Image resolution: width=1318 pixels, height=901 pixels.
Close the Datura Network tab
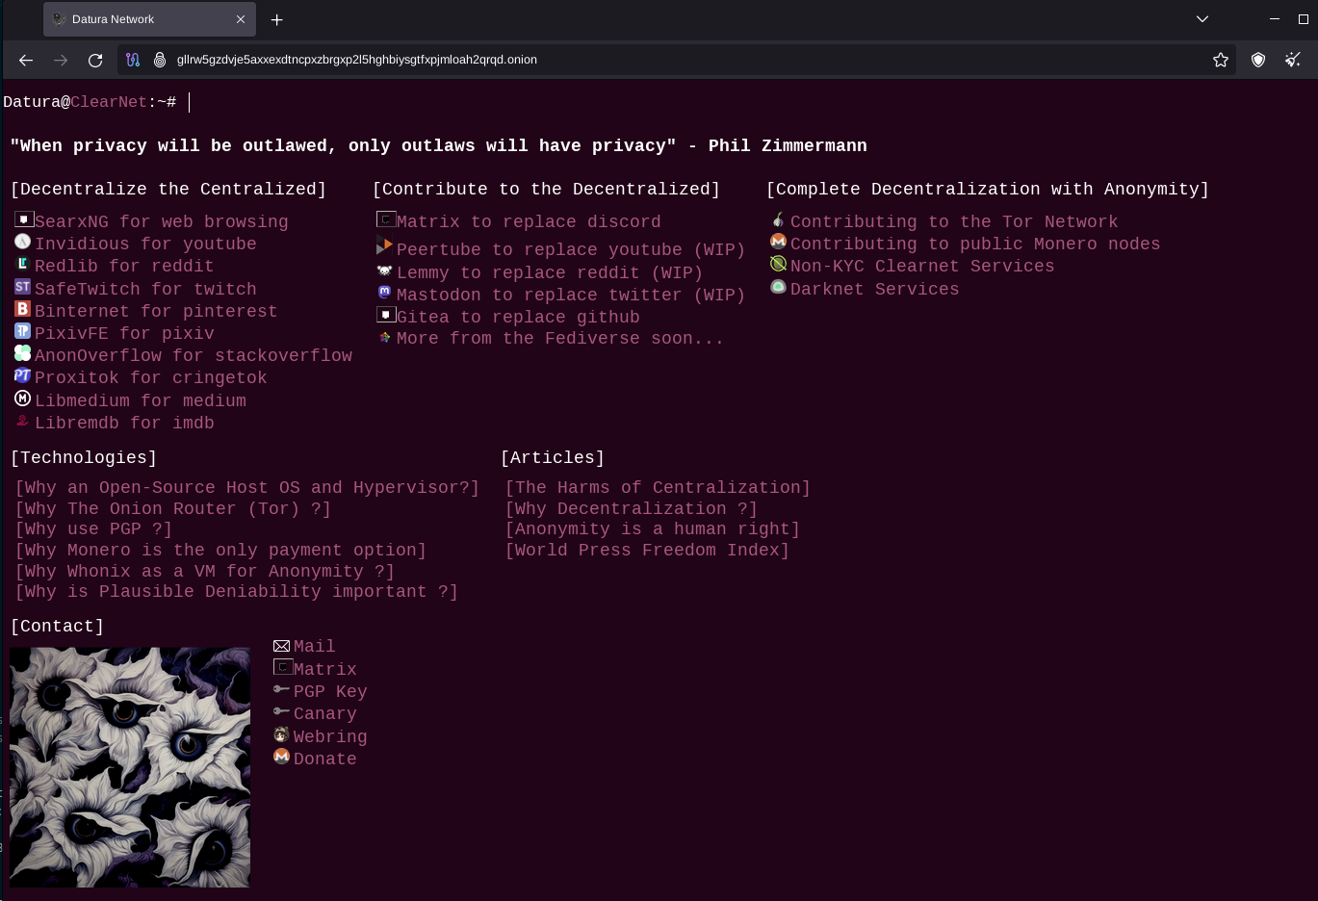241,19
